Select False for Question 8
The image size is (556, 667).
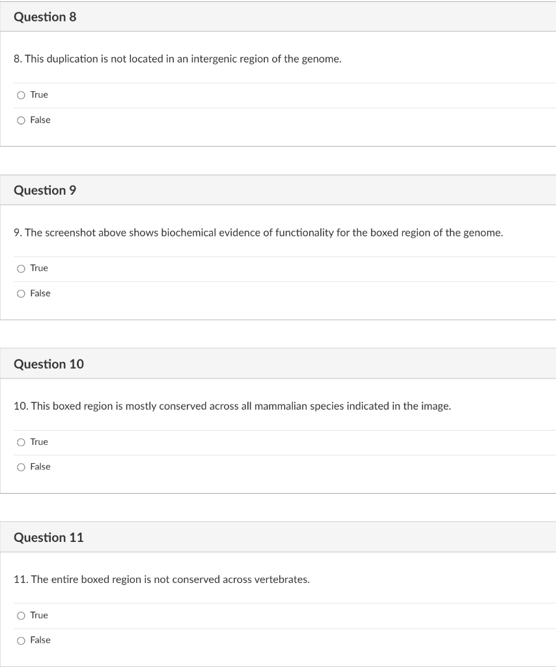click(21, 120)
